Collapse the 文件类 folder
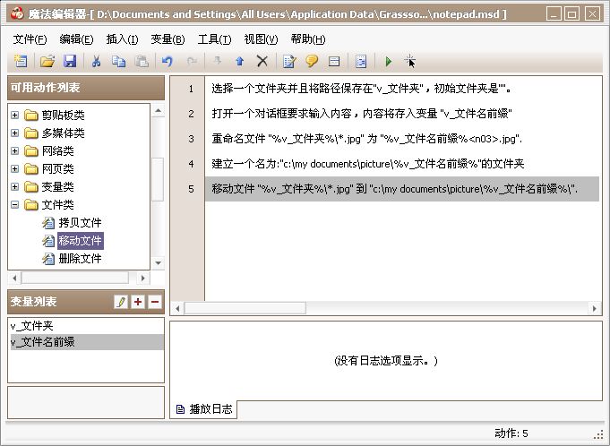The width and height of the screenshot is (610, 446). (x=15, y=204)
